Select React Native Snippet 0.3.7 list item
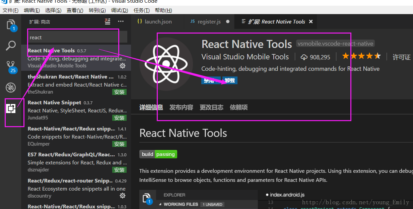The height and width of the screenshot is (209, 413). 76,110
